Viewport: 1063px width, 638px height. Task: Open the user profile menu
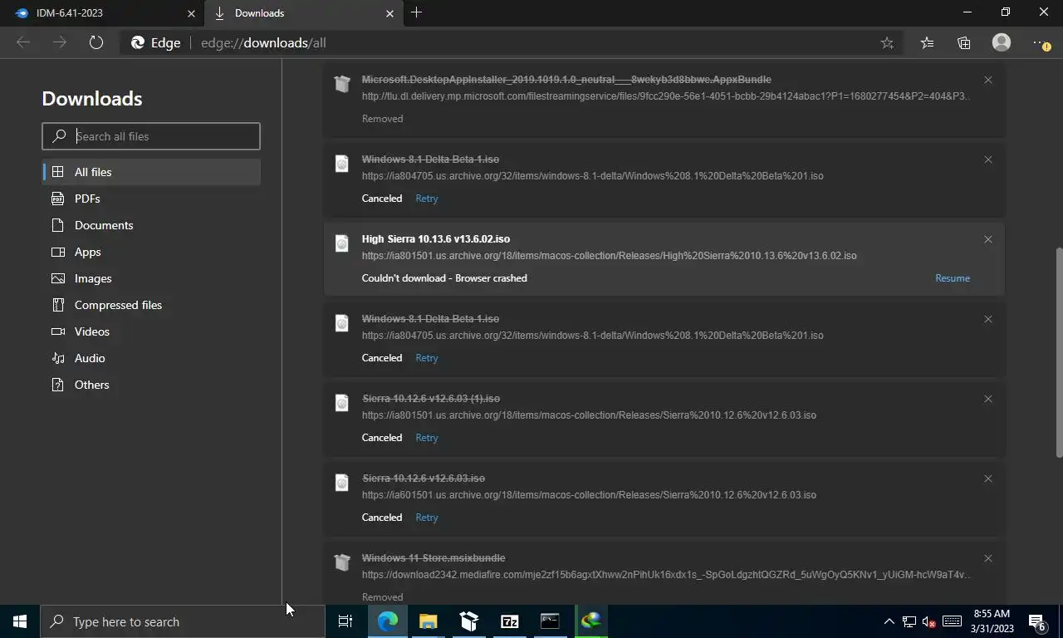tap(1002, 42)
